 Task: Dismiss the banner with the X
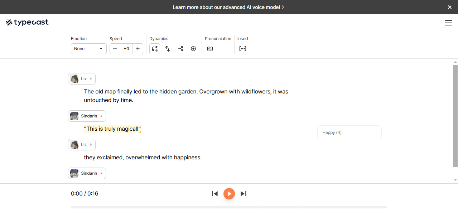(449, 7)
